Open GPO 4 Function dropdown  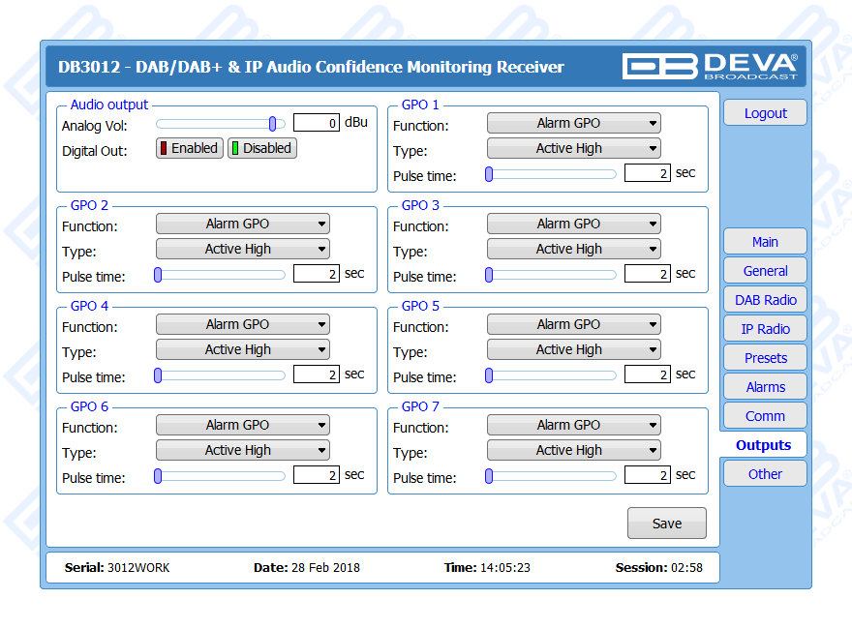click(x=242, y=324)
